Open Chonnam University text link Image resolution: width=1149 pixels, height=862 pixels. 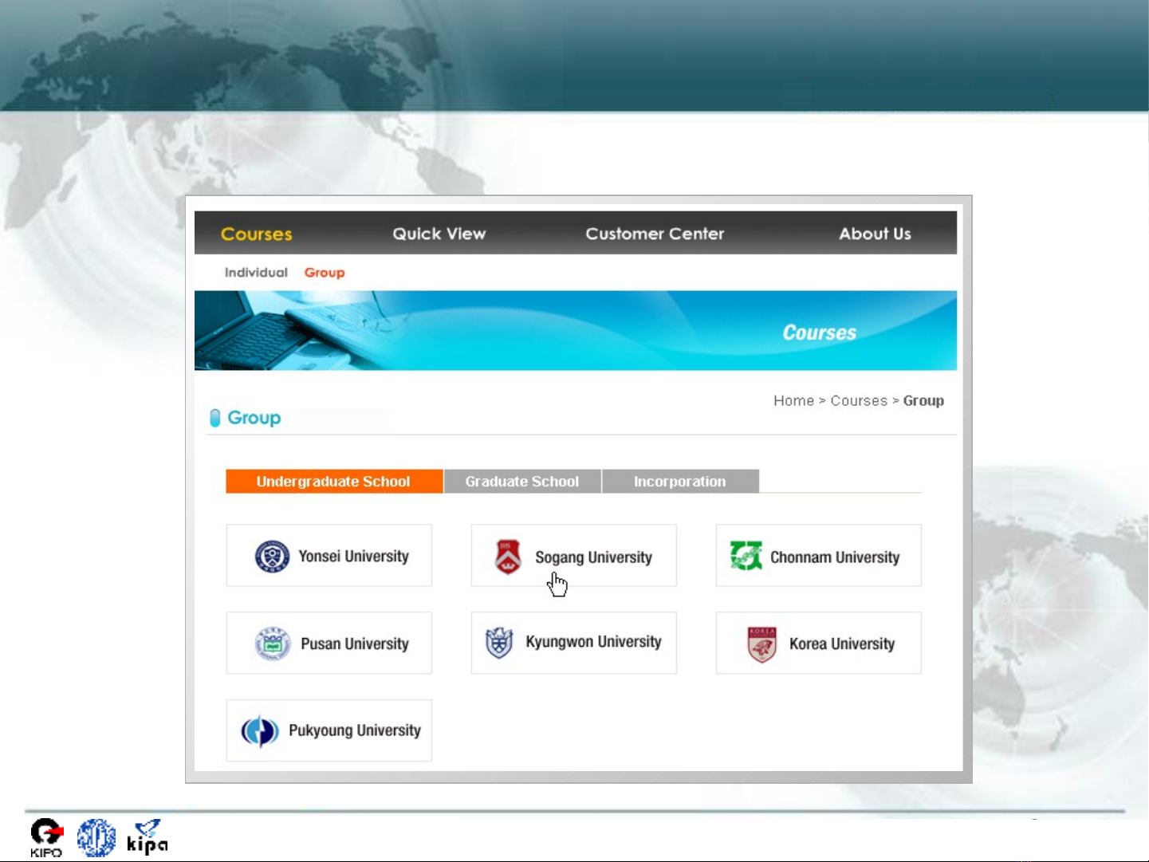(835, 557)
